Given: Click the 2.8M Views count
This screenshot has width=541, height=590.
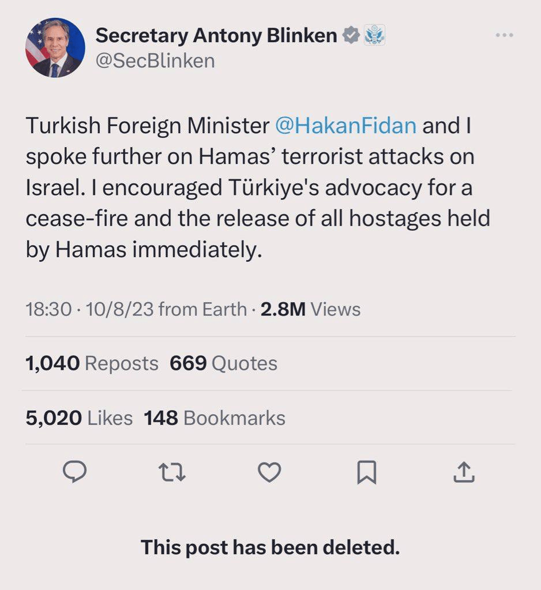Looking at the screenshot, I should (x=310, y=309).
